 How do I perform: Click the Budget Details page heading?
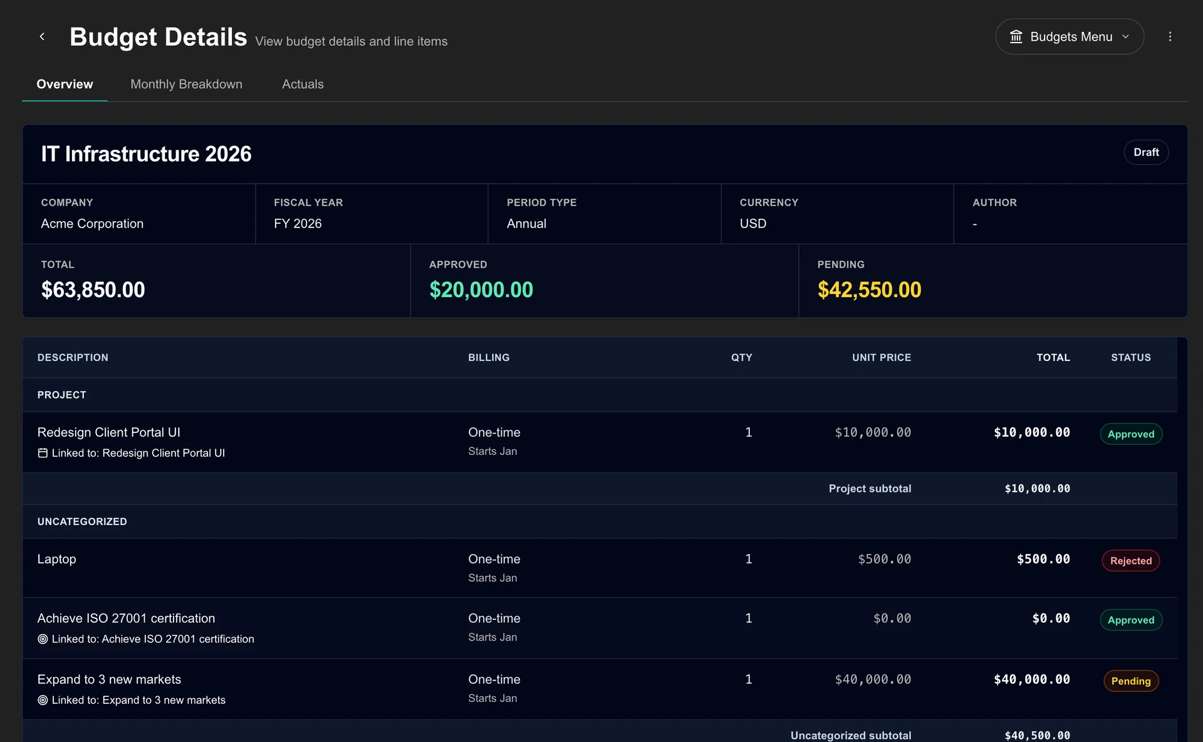pos(158,37)
